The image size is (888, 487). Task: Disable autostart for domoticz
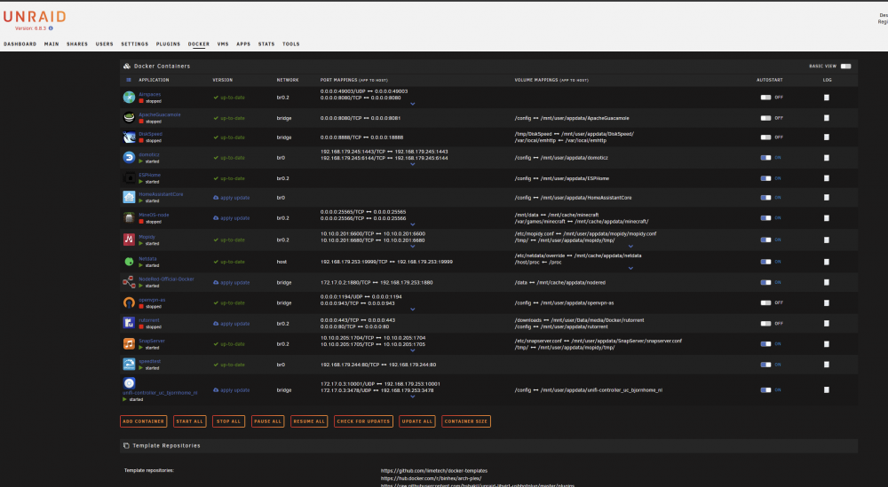click(x=765, y=158)
